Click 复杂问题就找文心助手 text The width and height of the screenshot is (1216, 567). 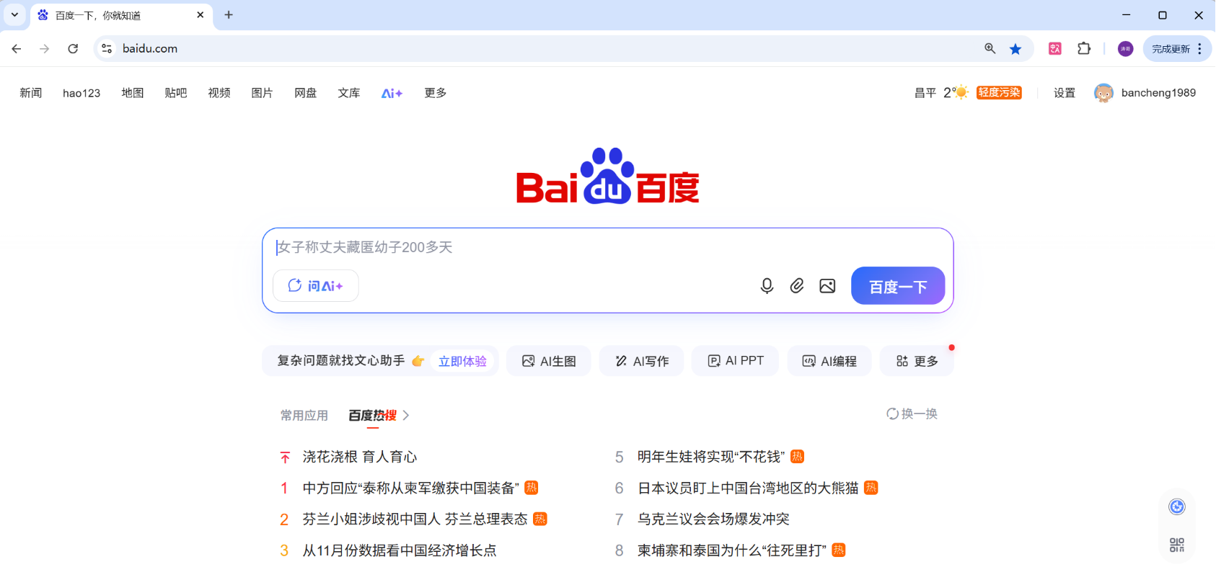click(341, 360)
